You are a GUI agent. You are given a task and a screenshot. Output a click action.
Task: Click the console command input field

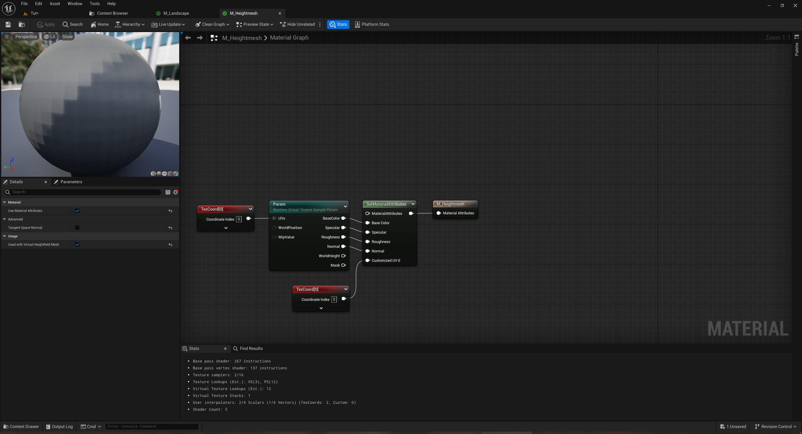[x=152, y=426]
